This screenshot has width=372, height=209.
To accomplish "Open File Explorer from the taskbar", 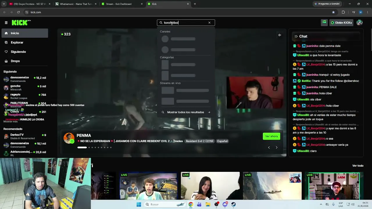I will pos(208,204).
